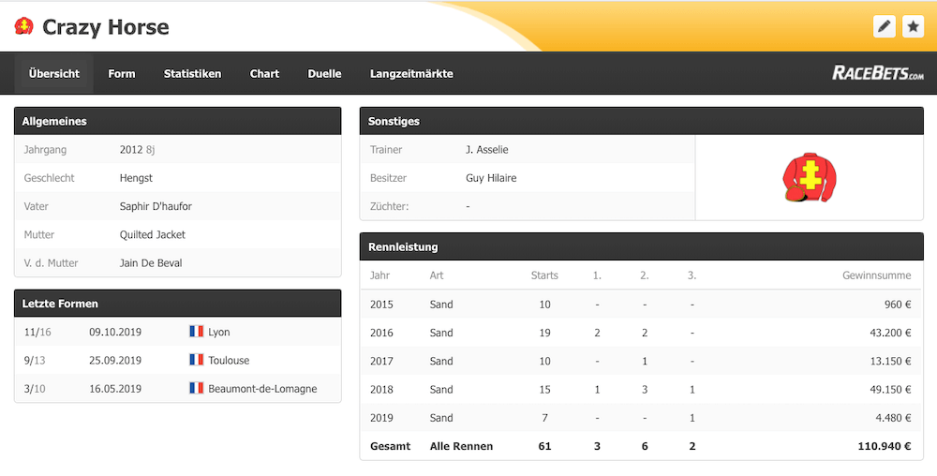Image resolution: width=937 pixels, height=476 pixels.
Task: Click the 13.150 € winnings value
Action: click(890, 361)
